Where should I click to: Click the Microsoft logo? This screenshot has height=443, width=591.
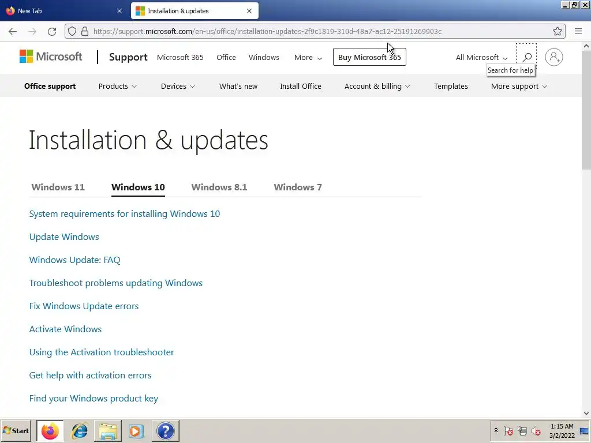pyautogui.click(x=51, y=57)
